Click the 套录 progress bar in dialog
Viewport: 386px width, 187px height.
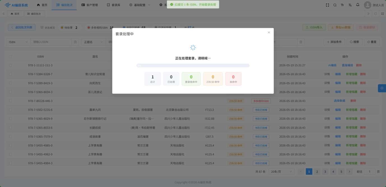[193, 65]
